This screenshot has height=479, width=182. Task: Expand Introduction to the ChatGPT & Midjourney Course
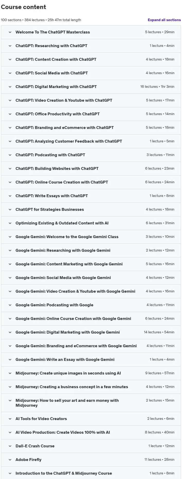[91, 473]
